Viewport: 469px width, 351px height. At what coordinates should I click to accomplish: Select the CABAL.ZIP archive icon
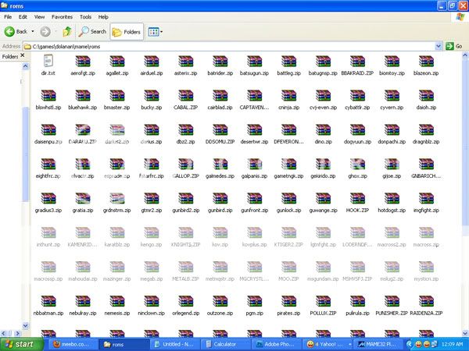point(186,95)
